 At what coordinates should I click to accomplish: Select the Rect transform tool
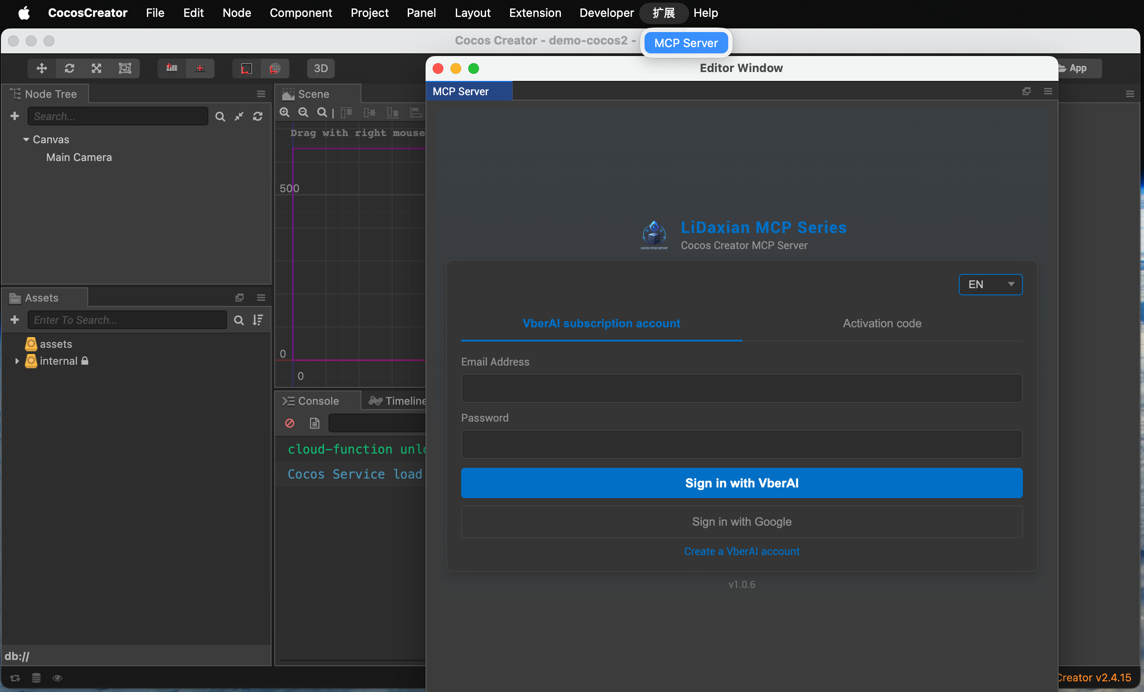[x=125, y=68]
